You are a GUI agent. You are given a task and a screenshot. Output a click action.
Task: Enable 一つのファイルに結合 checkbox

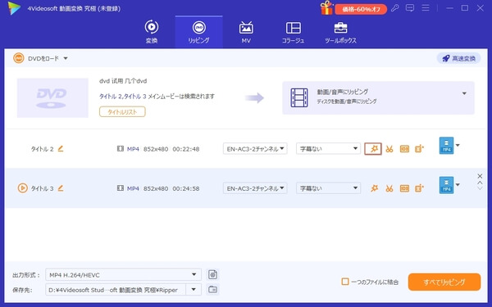click(x=345, y=282)
